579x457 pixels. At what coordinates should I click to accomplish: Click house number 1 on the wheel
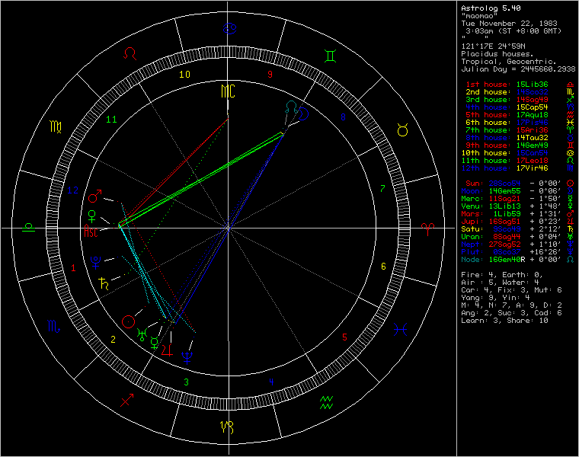[73, 268]
